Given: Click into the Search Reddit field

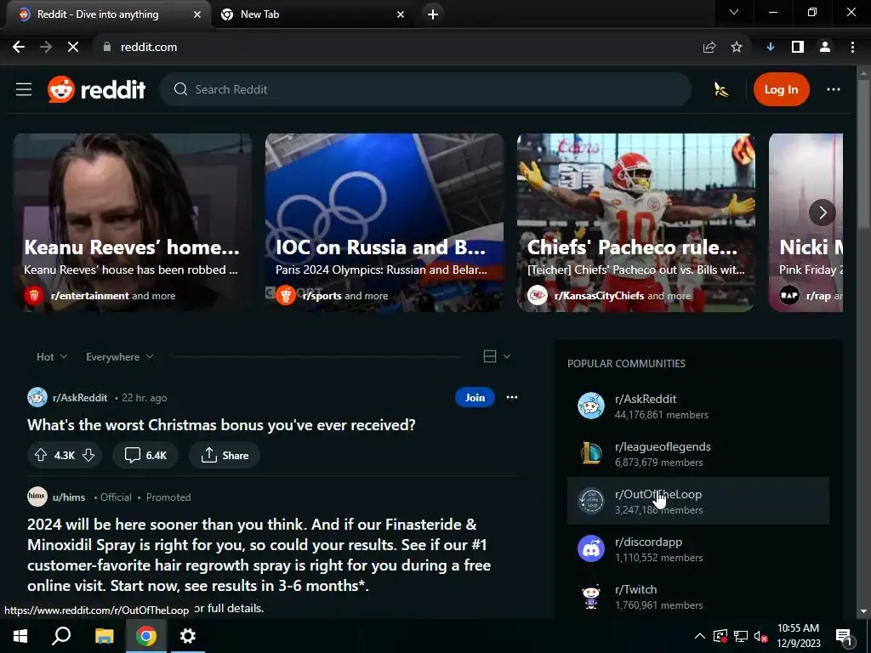Looking at the screenshot, I should tap(425, 89).
